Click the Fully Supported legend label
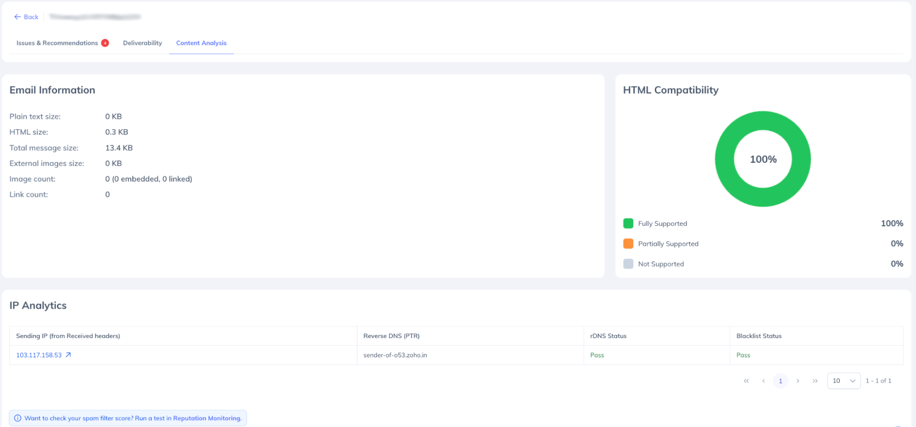 [x=663, y=224]
